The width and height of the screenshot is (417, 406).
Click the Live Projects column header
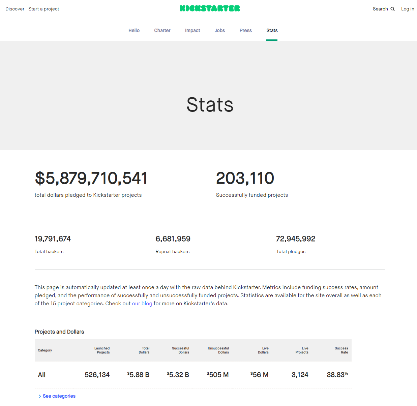[302, 350]
